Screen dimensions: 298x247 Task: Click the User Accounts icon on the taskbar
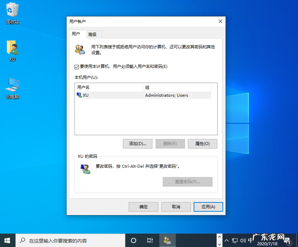point(167,240)
